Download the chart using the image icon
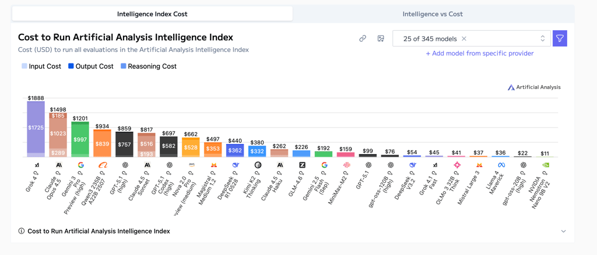Image resolution: width=597 pixels, height=255 pixels. coord(380,38)
